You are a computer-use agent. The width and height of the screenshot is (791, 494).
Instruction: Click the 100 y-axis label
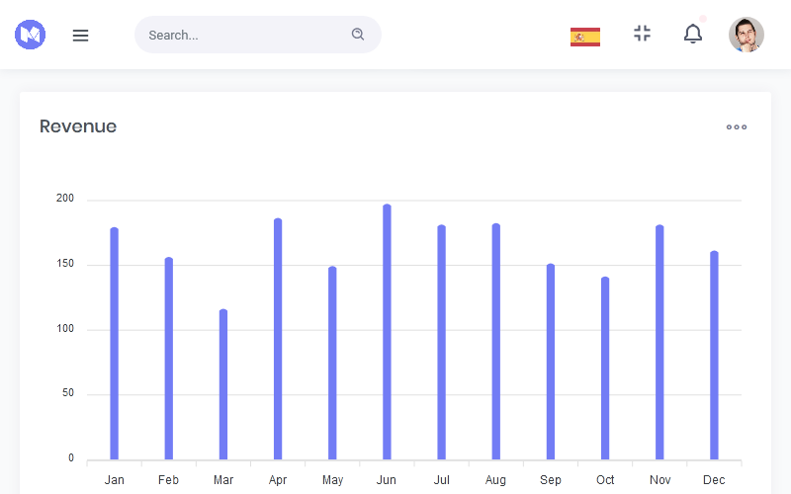point(65,329)
